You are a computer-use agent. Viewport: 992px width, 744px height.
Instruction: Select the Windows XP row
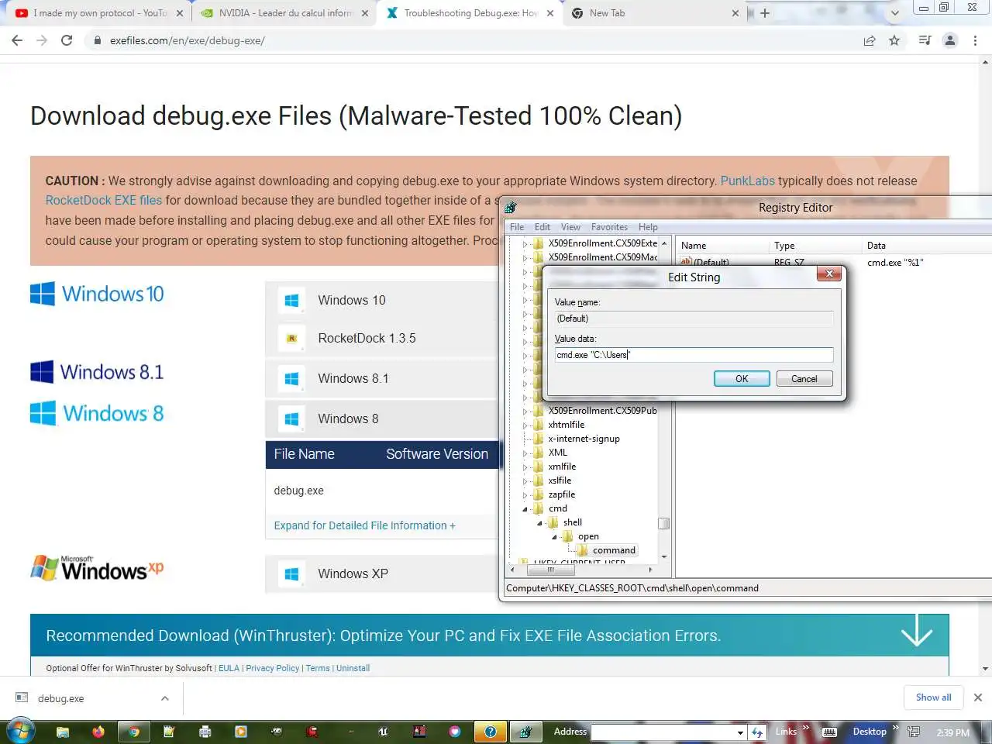384,574
